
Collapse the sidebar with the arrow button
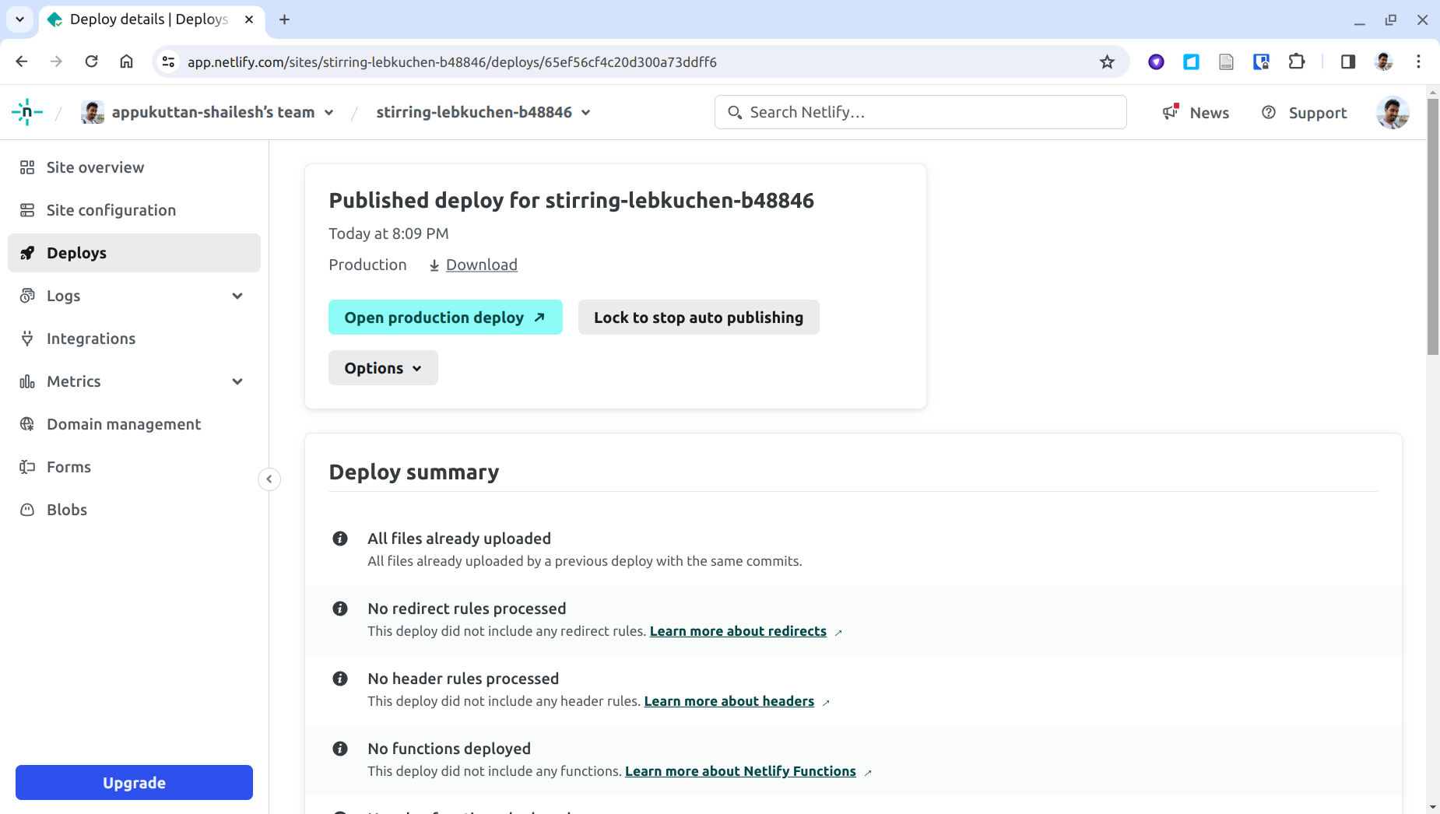click(x=269, y=479)
